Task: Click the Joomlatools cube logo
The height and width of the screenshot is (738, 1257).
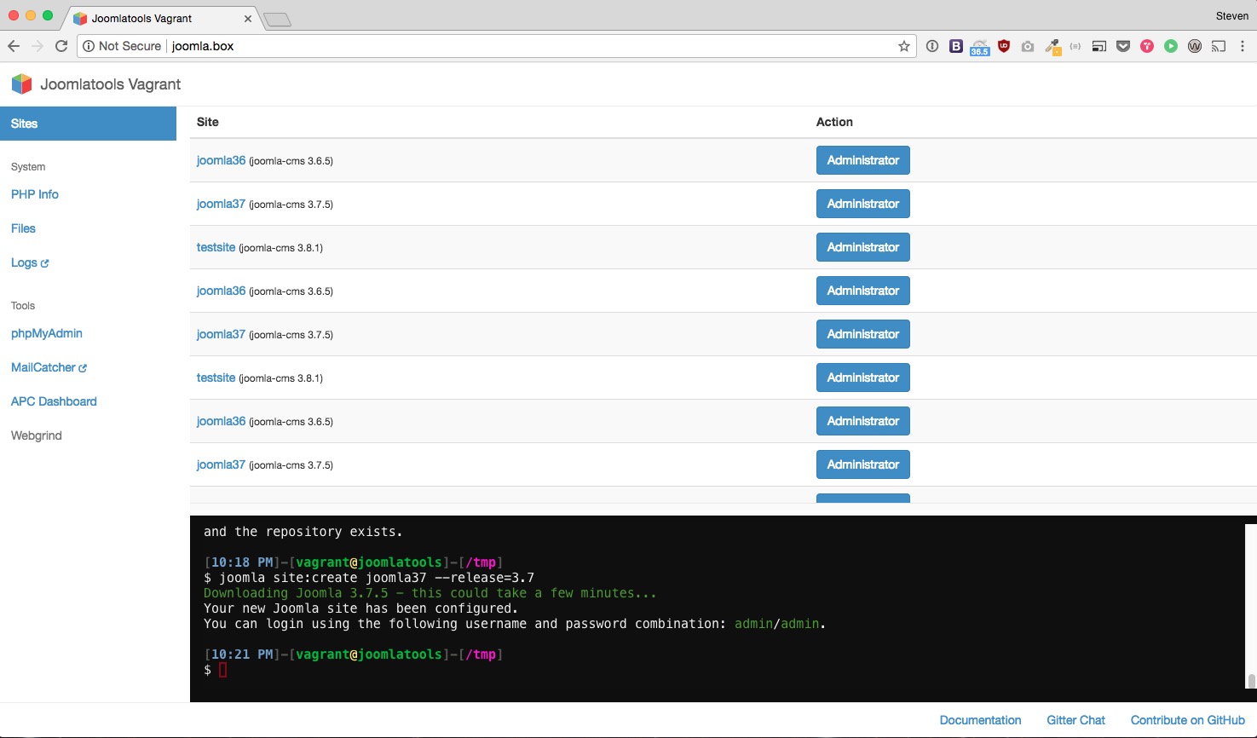Action: click(22, 84)
